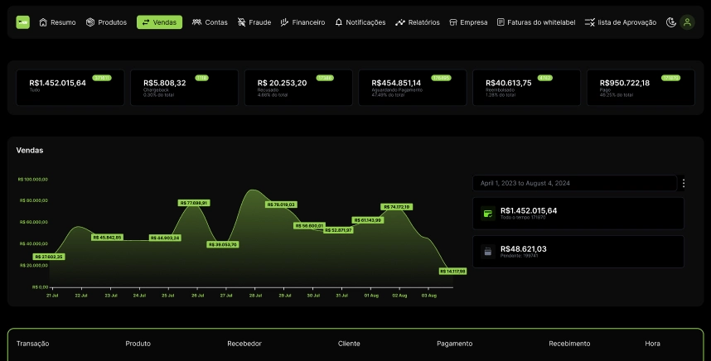Click the 21 Jul axis label
Image resolution: width=711 pixels, height=361 pixels.
(52, 296)
